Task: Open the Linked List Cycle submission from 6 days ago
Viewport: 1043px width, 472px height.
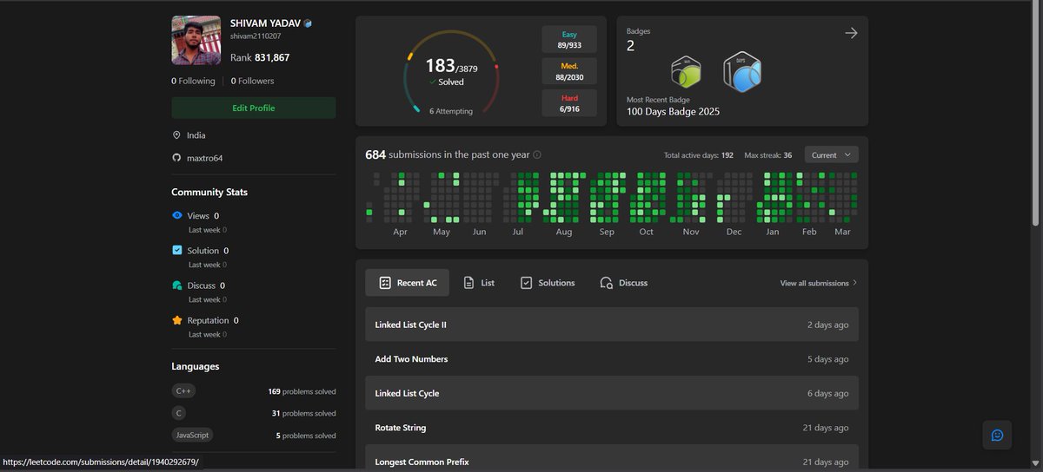Action: pyautogui.click(x=612, y=393)
